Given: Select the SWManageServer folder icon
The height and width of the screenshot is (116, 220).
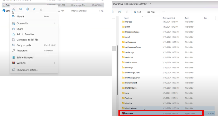Looking at the screenshot, I should pos(123,78).
